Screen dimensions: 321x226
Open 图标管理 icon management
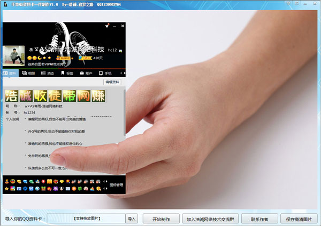click(117, 184)
